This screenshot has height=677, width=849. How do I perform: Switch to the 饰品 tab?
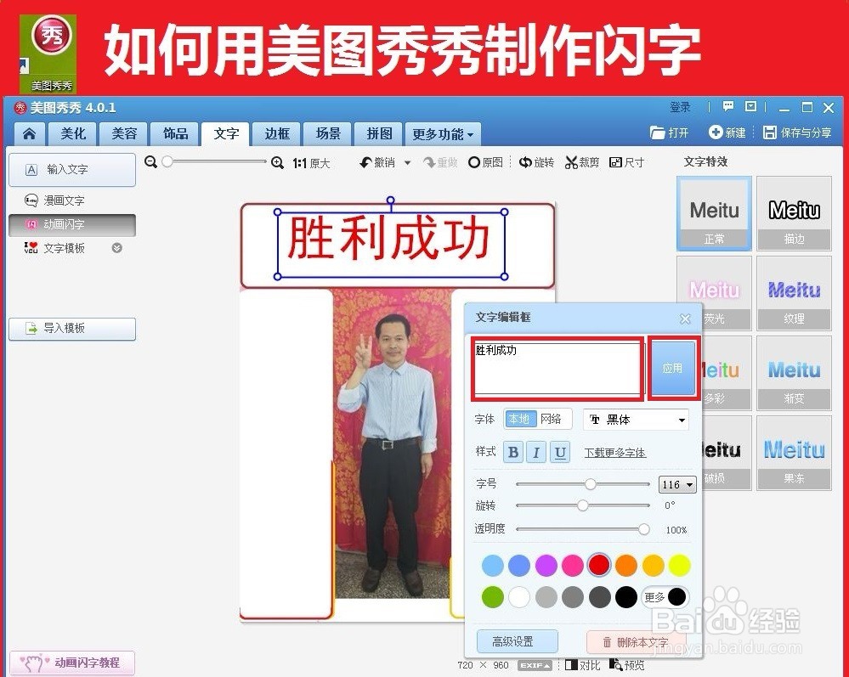coord(175,133)
